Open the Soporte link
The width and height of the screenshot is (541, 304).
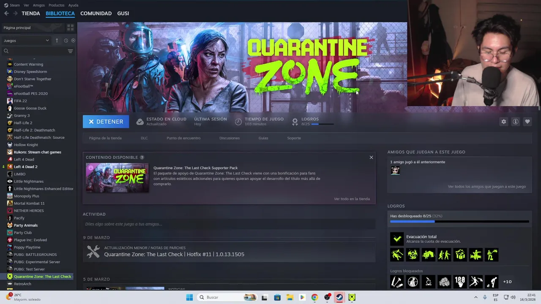(294, 138)
